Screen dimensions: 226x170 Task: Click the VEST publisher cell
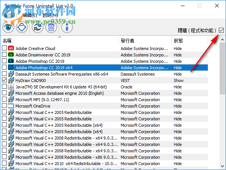coord(125,80)
